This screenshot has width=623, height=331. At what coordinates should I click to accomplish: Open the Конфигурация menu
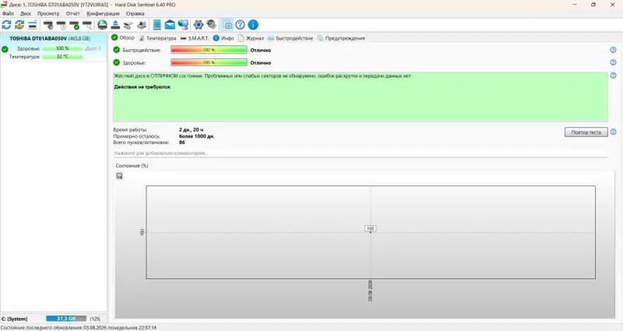(x=103, y=13)
